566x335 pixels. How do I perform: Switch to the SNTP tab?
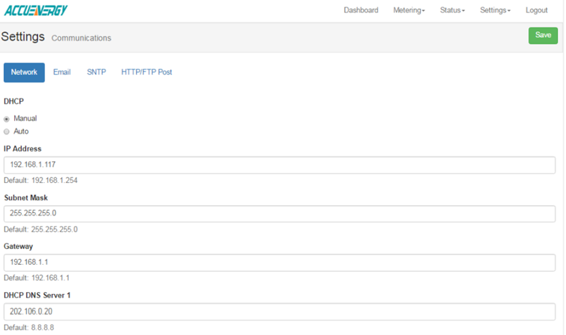coord(96,72)
